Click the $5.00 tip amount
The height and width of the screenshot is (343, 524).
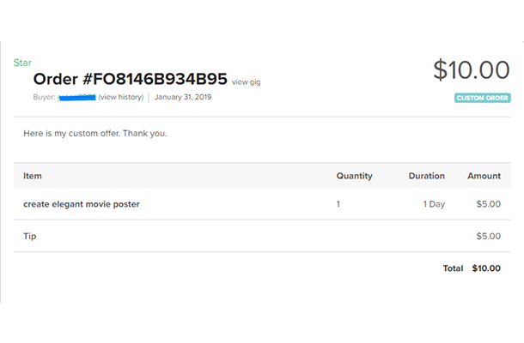coord(488,236)
